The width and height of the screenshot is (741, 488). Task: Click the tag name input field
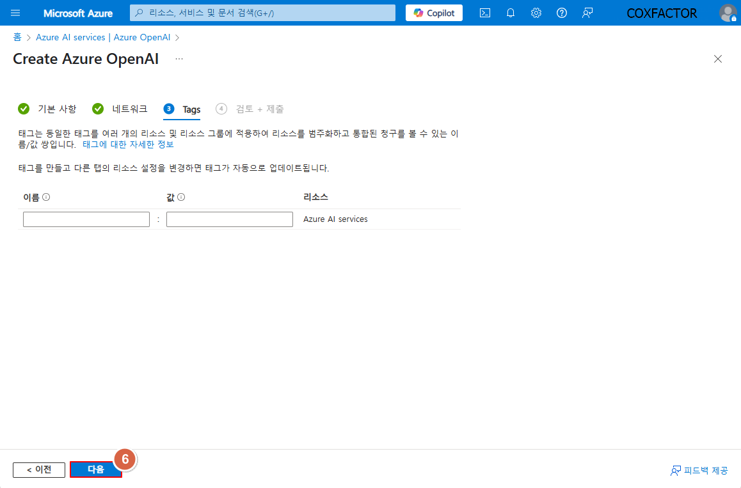pos(86,219)
